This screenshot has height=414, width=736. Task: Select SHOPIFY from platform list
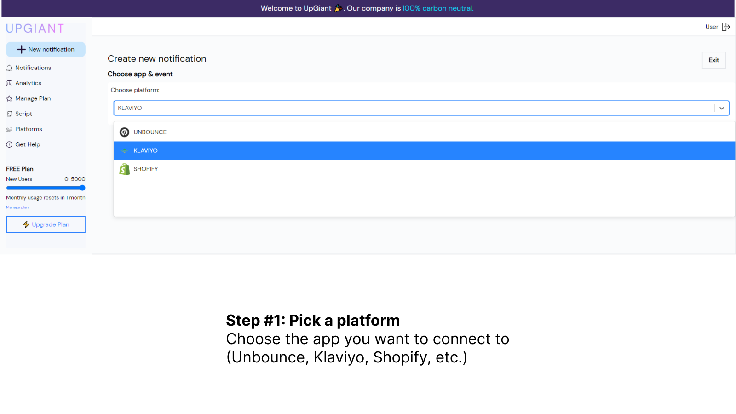[x=424, y=169]
